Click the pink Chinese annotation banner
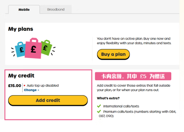 click(x=133, y=76)
